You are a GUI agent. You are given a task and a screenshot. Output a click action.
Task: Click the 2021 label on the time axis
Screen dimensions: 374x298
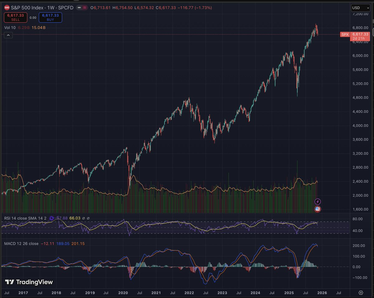(x=156, y=293)
